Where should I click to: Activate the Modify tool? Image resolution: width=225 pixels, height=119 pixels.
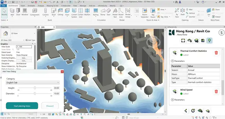(4, 13)
